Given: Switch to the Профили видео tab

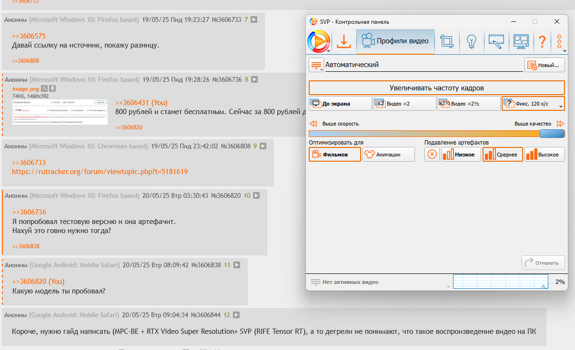Looking at the screenshot, I should coord(395,41).
